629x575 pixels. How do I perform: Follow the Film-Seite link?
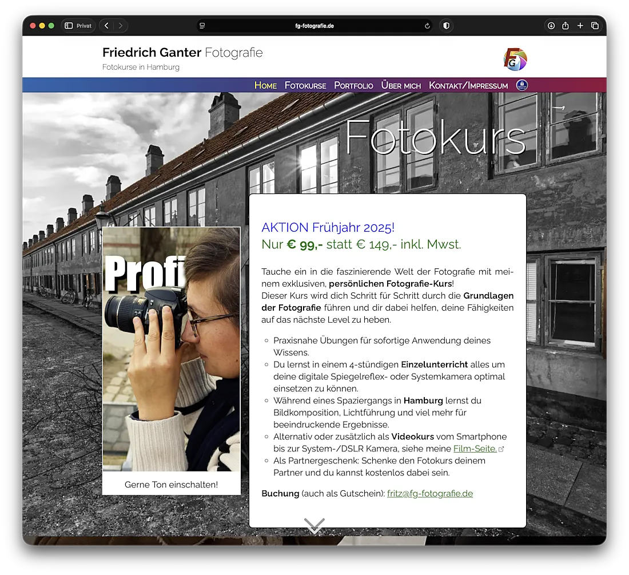tap(475, 449)
